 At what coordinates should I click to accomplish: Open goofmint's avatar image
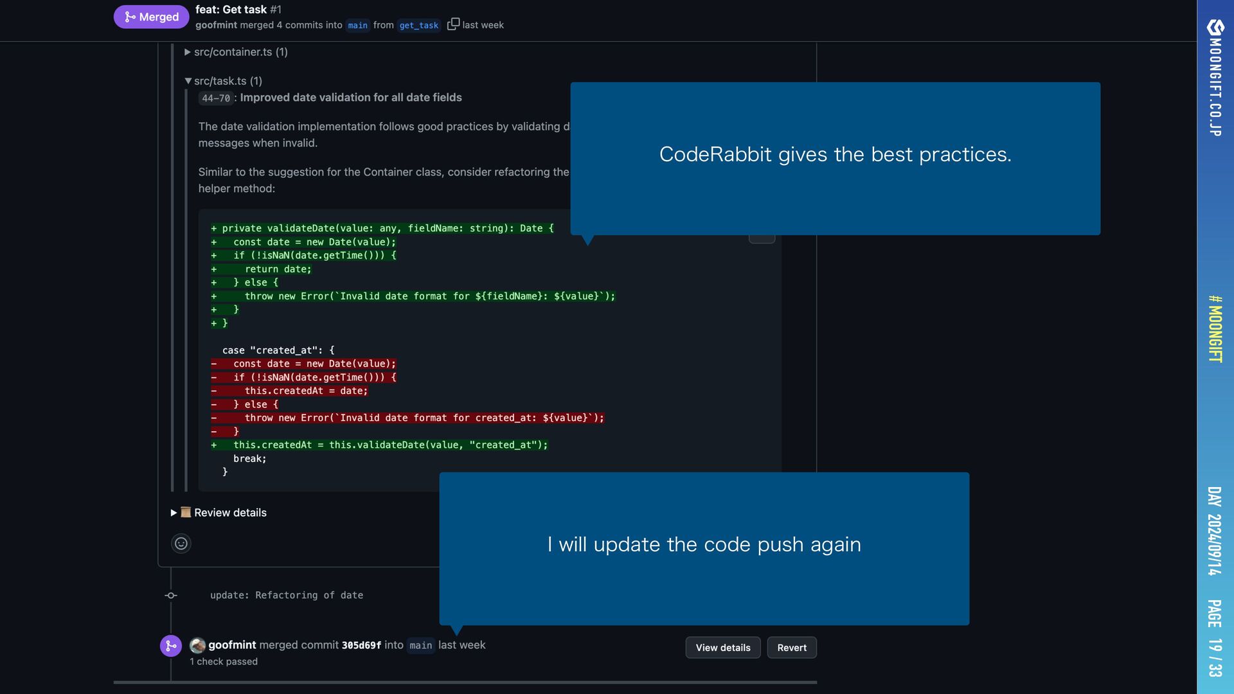tap(198, 645)
